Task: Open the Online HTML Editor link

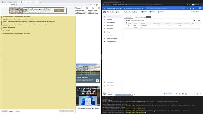Action: point(93,13)
